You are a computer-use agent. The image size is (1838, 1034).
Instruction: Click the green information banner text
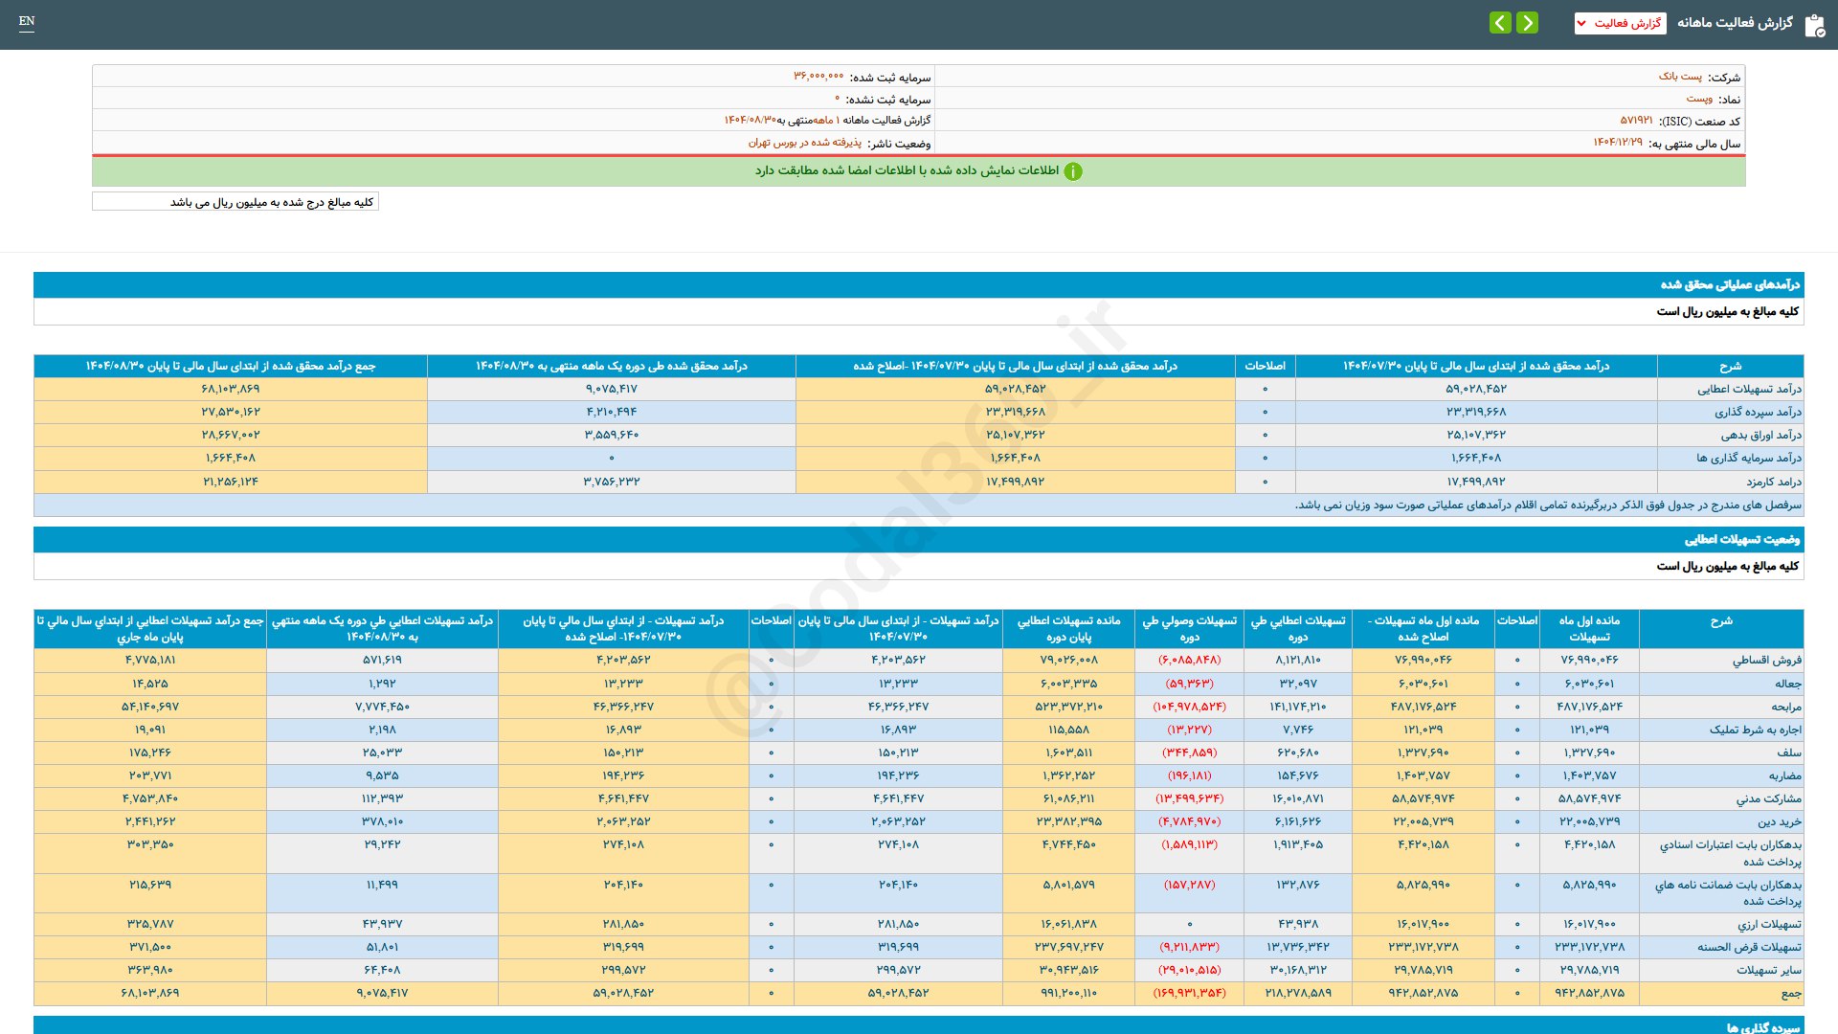(x=907, y=170)
